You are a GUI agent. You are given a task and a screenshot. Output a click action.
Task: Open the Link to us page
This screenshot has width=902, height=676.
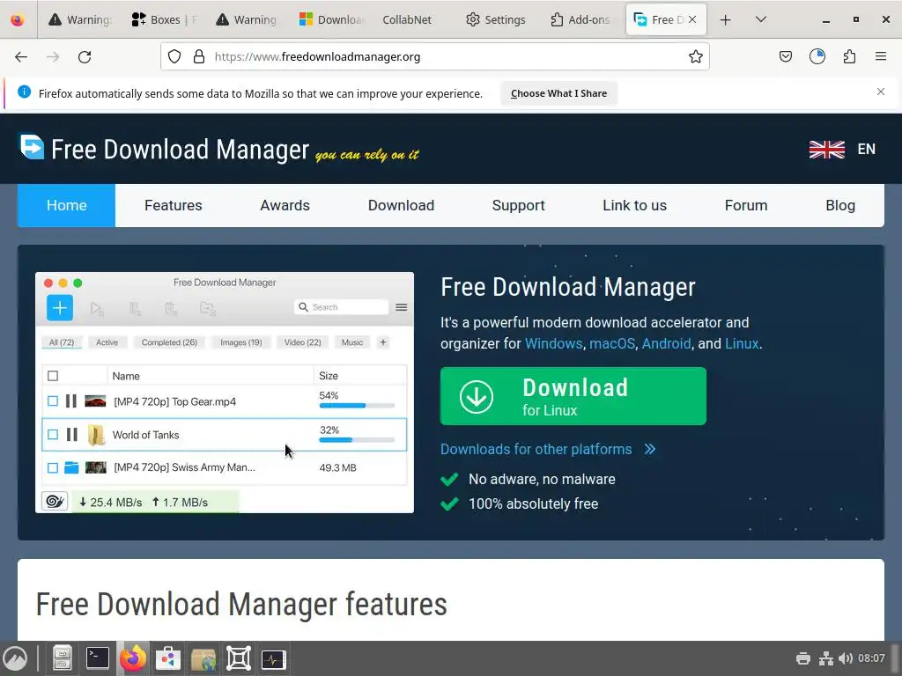coord(634,205)
